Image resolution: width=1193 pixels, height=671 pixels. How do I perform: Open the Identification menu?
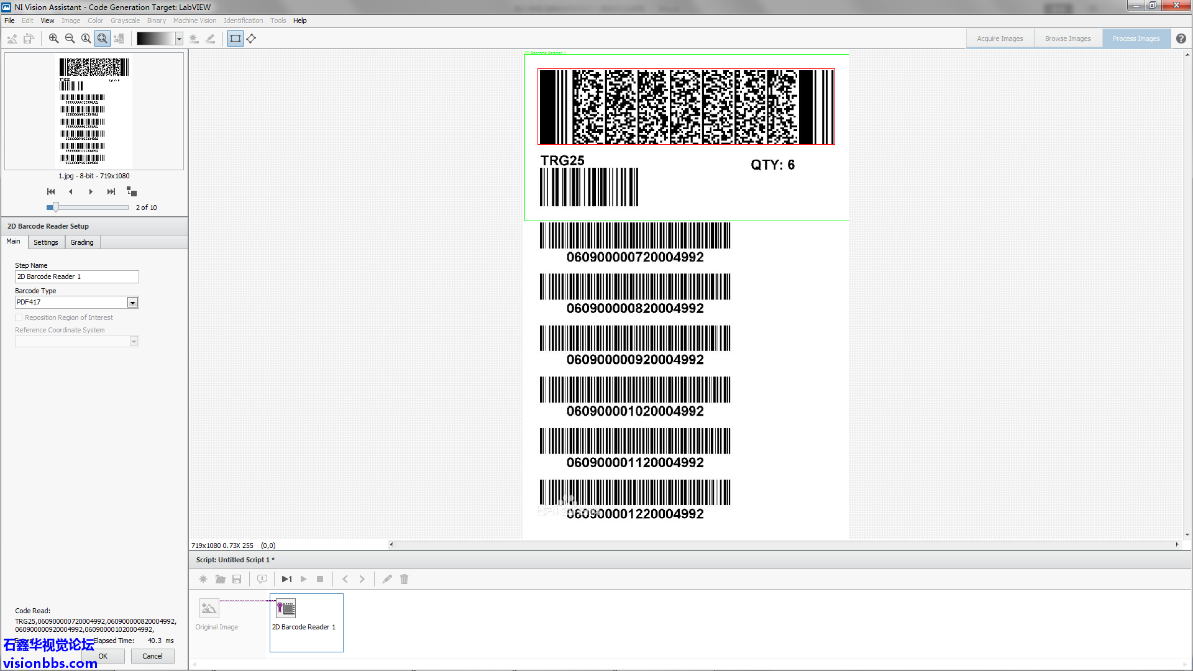(244, 21)
